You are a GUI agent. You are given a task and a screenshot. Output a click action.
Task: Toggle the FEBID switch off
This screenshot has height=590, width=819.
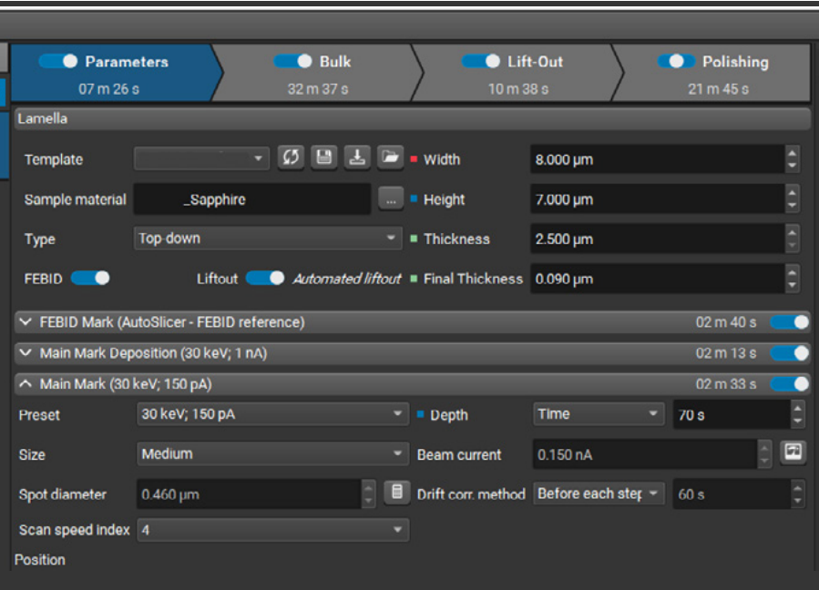pyautogui.click(x=90, y=278)
